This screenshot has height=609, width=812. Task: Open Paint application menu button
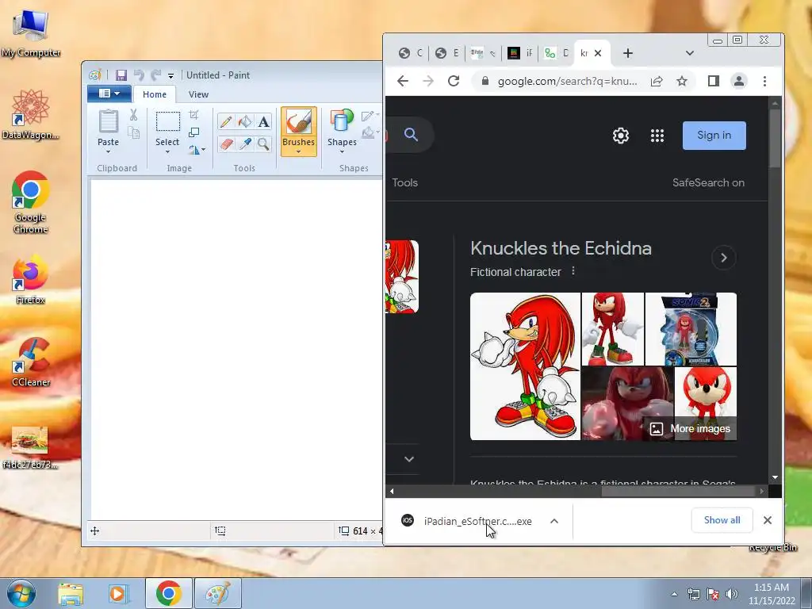(109, 94)
